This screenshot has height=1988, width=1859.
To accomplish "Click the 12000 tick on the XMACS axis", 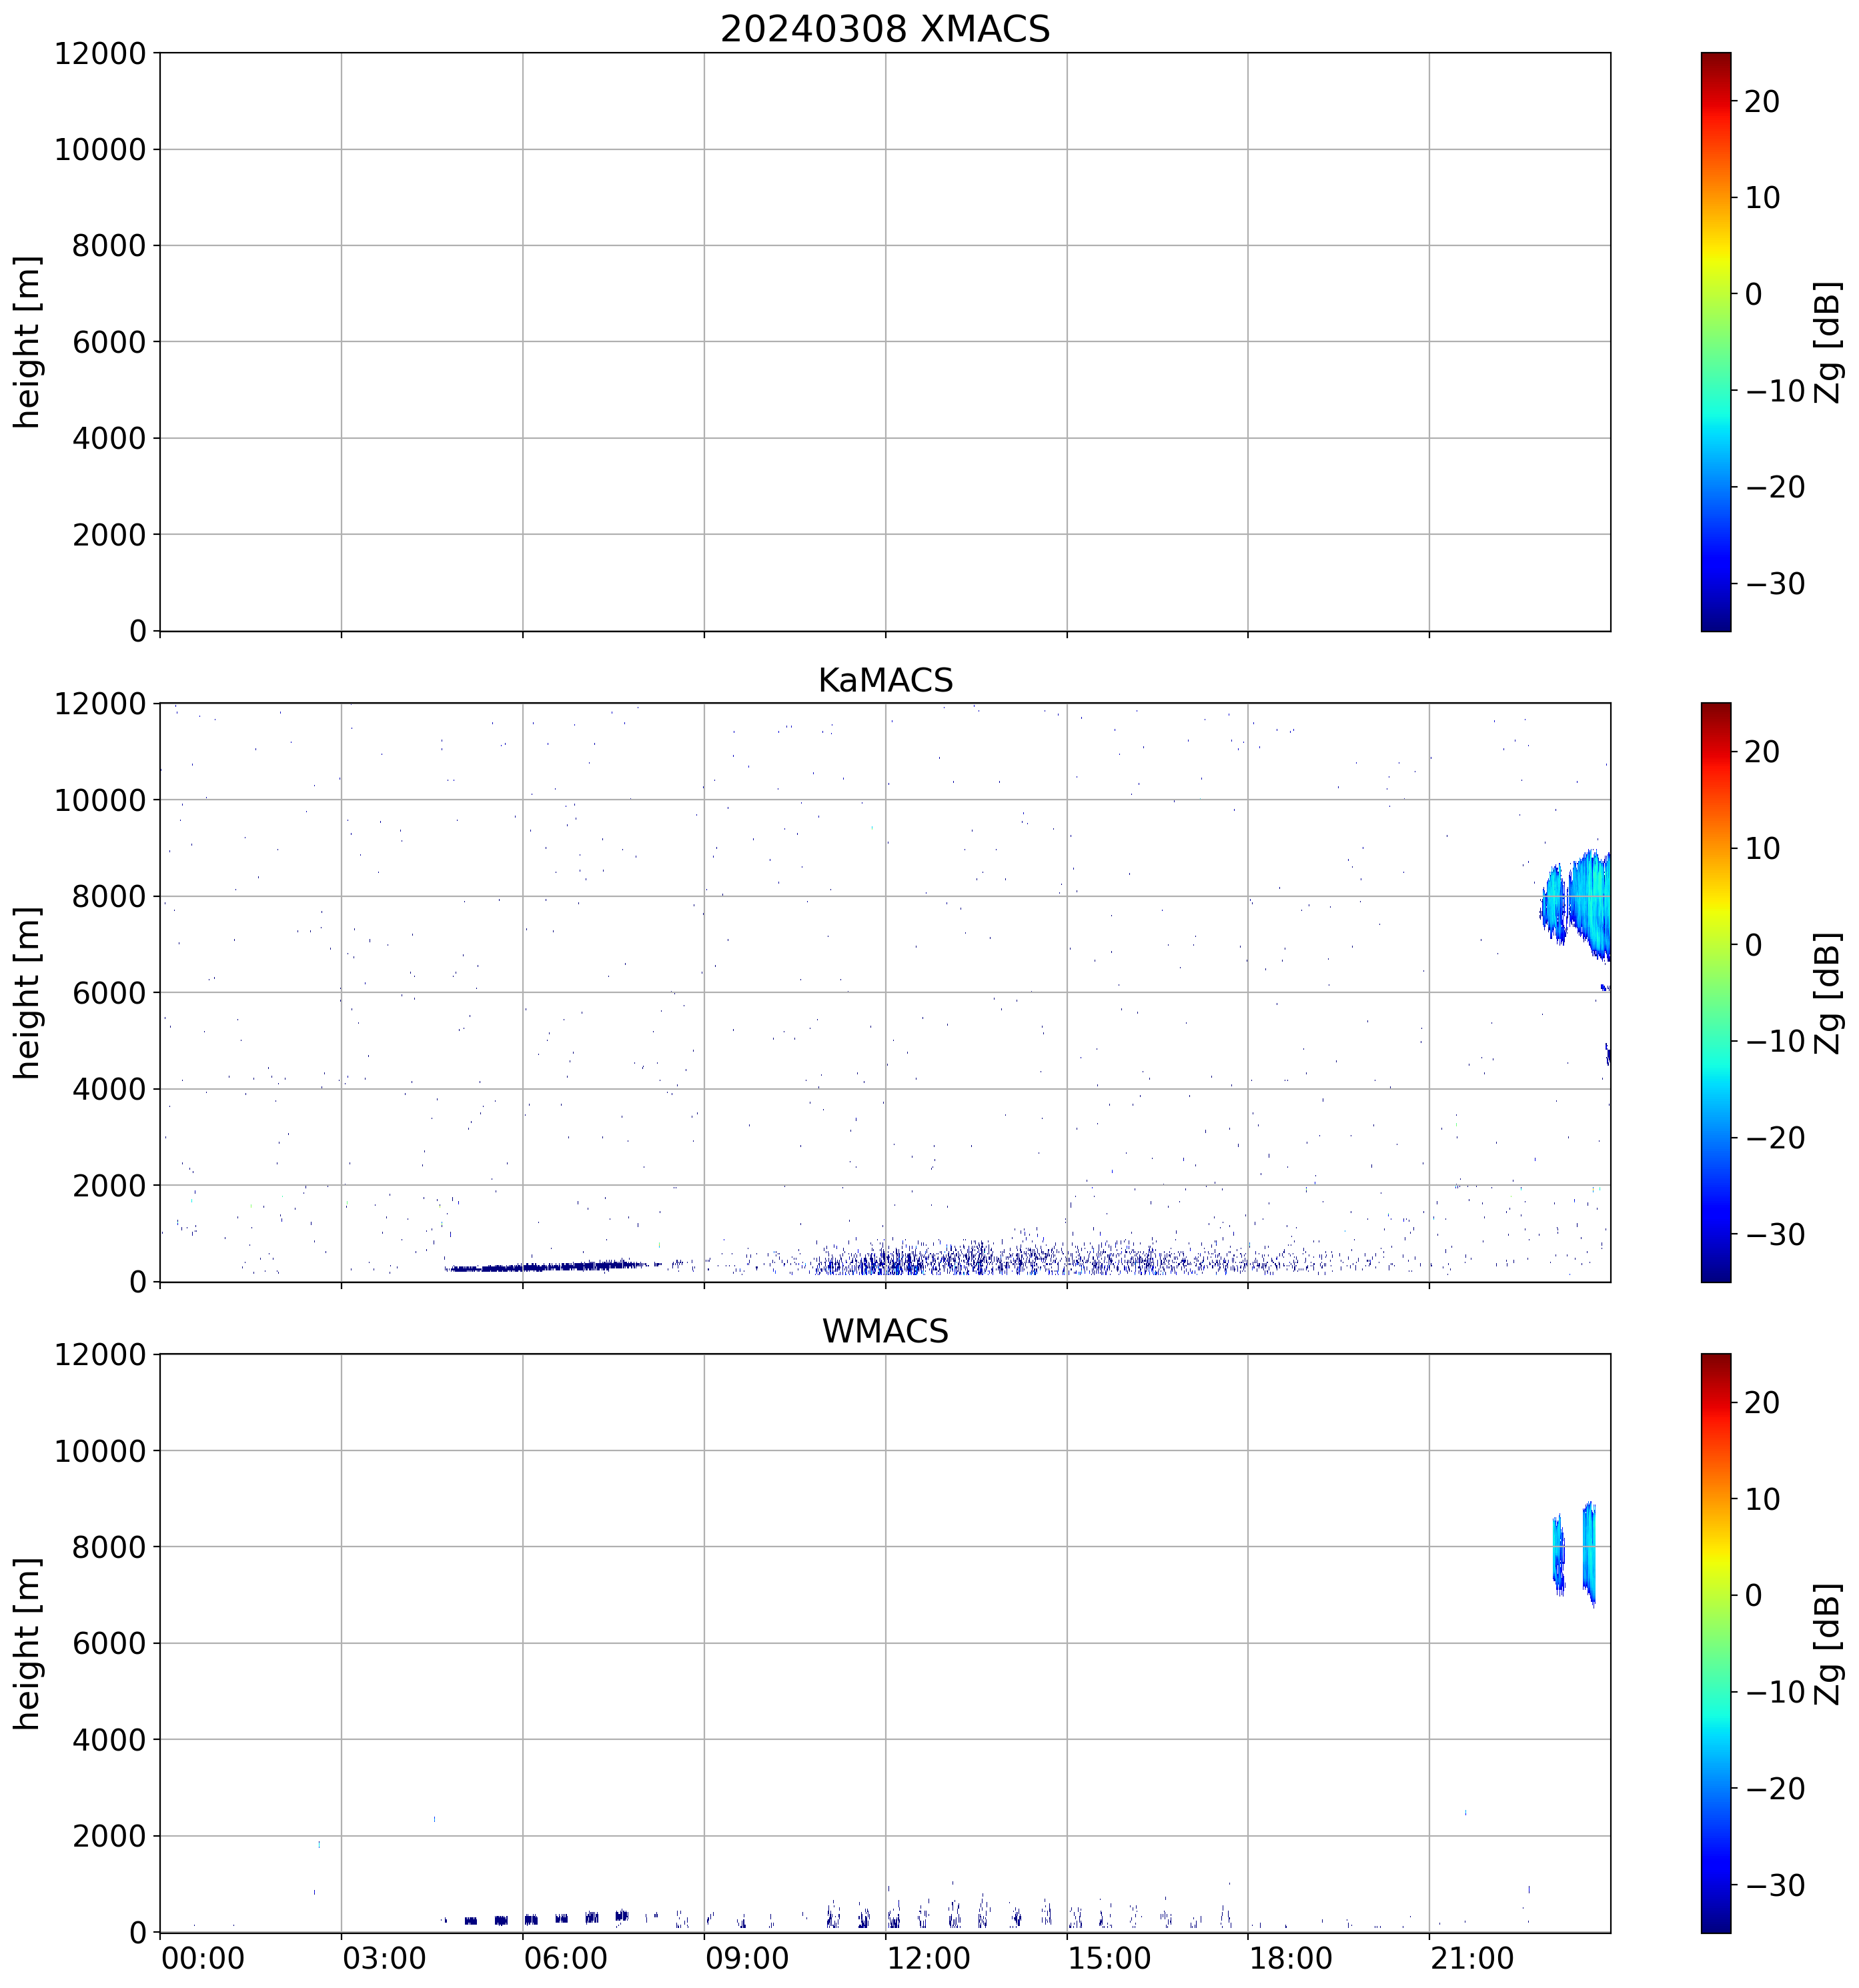I will 100,54.
